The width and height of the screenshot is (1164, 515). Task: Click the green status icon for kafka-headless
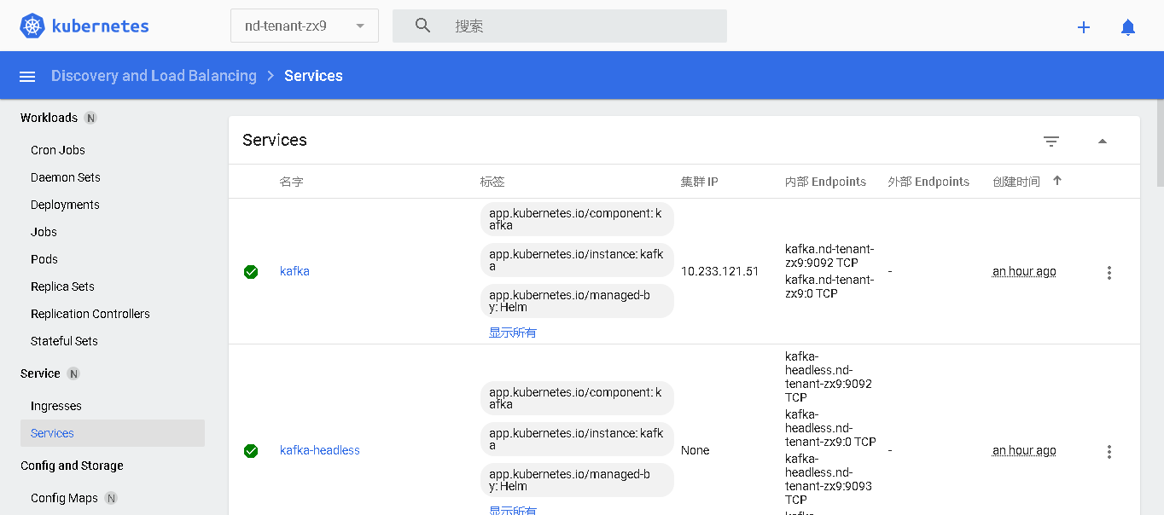click(x=251, y=451)
